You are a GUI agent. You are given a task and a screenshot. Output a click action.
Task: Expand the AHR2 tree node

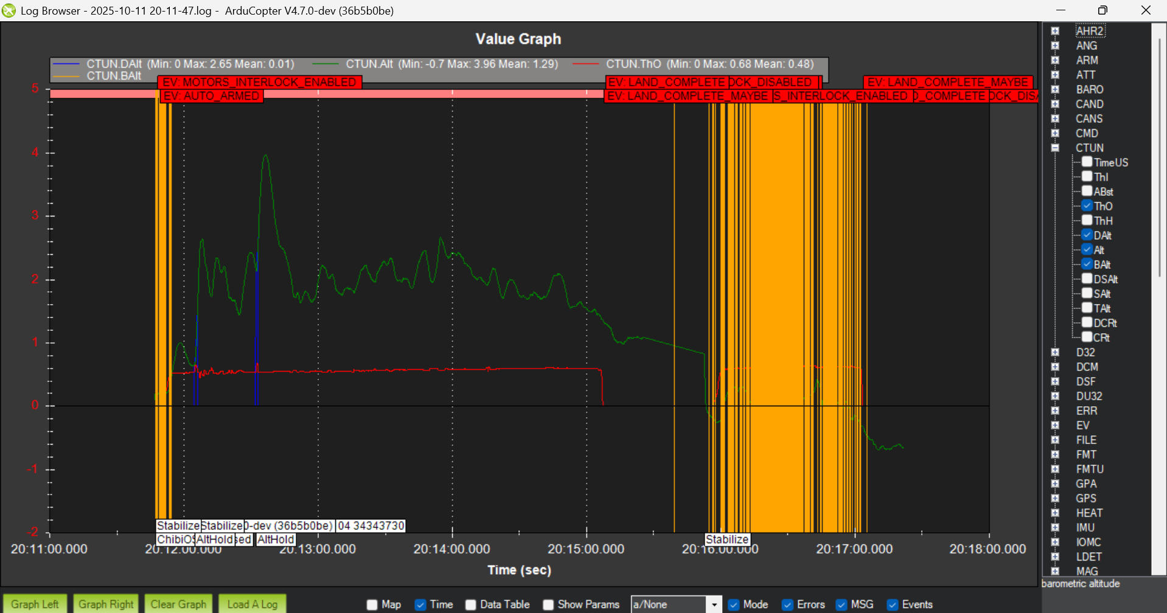1055,31
